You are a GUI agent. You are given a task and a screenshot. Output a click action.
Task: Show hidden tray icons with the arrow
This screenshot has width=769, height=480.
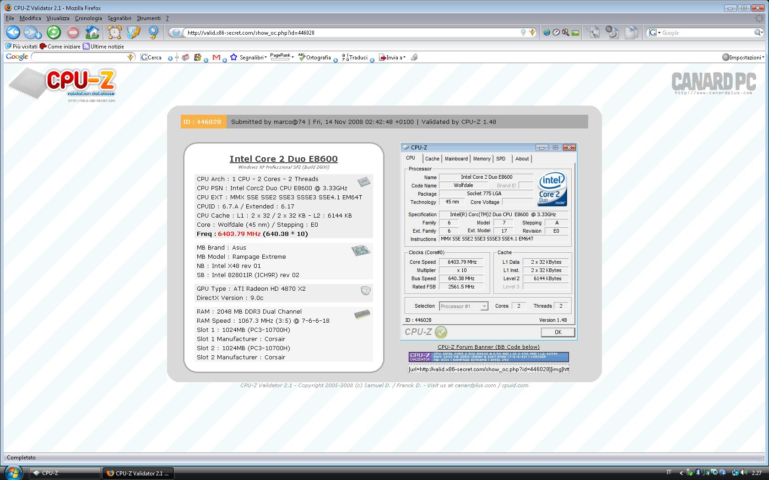tap(681, 473)
